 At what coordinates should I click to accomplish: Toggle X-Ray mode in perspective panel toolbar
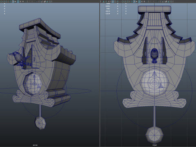(x=45, y=2)
